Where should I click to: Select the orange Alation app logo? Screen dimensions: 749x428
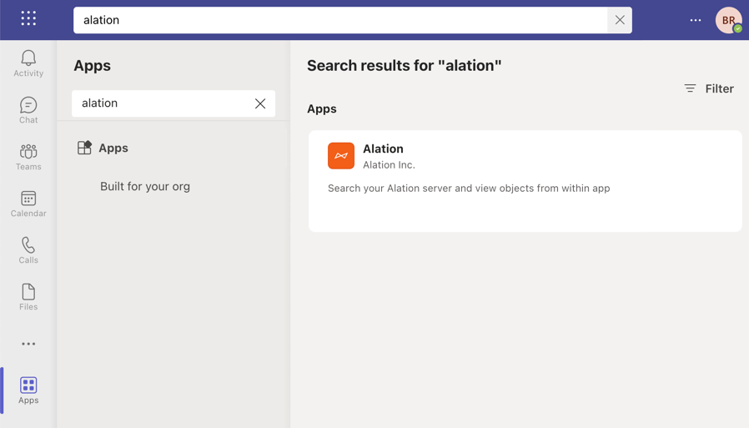(x=341, y=156)
